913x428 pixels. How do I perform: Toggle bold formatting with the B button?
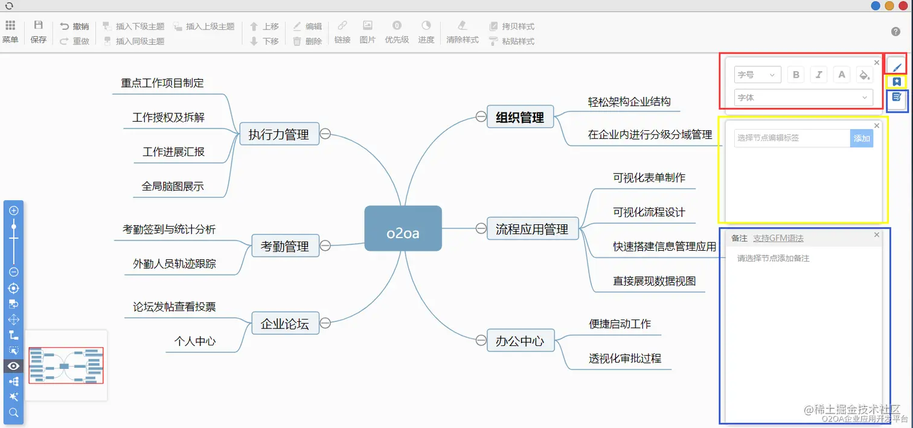795,74
